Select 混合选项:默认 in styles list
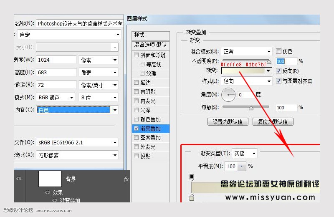Screen dimensions: 334x217 point(151,45)
